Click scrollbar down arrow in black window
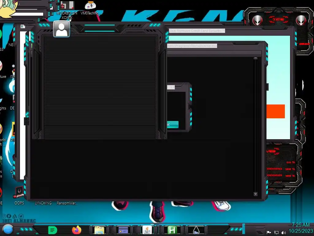The height and width of the screenshot is (236, 314). tap(255, 194)
